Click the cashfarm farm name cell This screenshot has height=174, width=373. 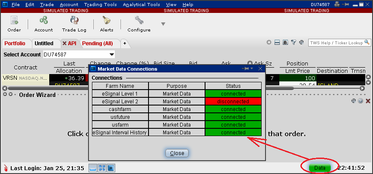[x=120, y=109]
